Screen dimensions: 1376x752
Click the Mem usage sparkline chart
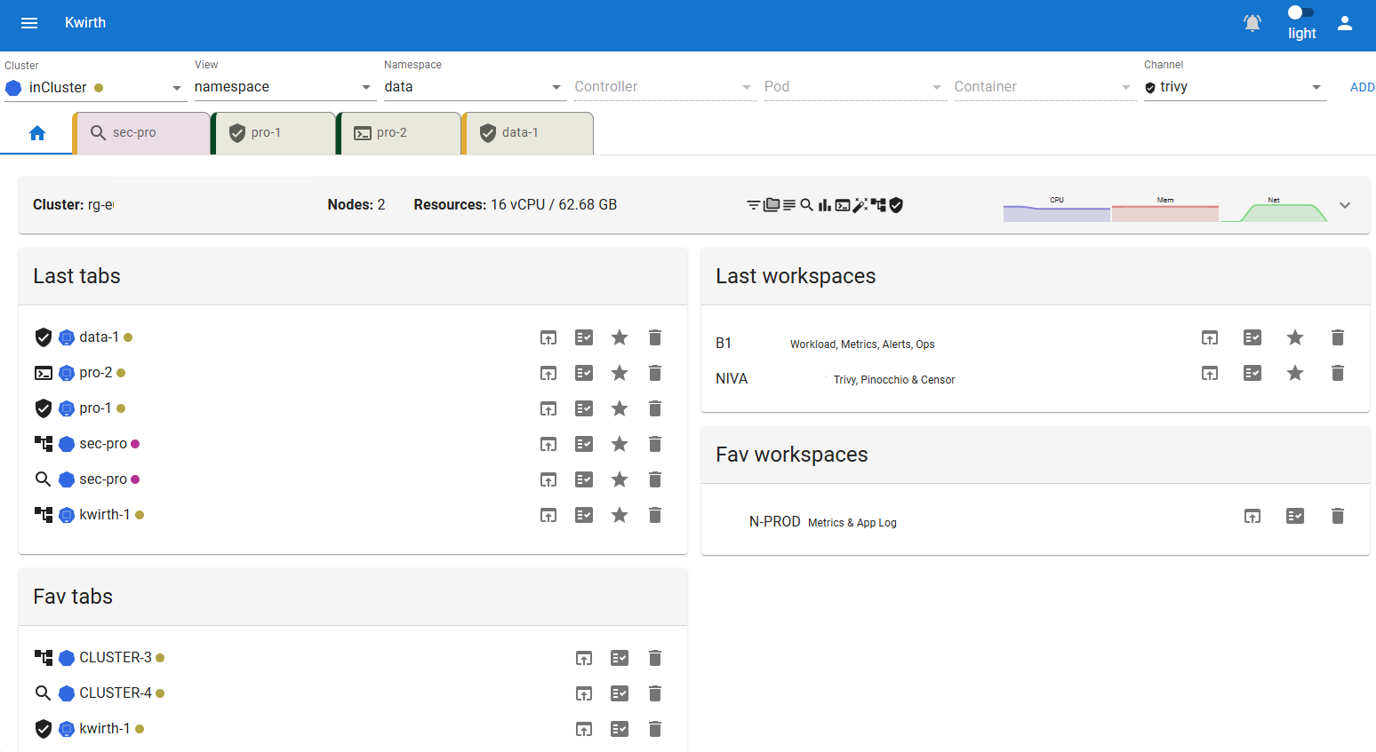[x=1165, y=210]
